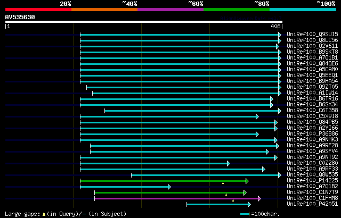Viewport: 341px width, 218px height.
Task: Click the 20% scale label
Action: tap(66, 4)
